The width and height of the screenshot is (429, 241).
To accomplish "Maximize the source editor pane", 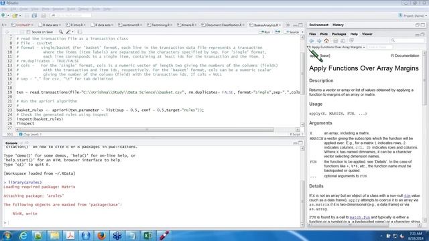I will pyautogui.click(x=301, y=25).
